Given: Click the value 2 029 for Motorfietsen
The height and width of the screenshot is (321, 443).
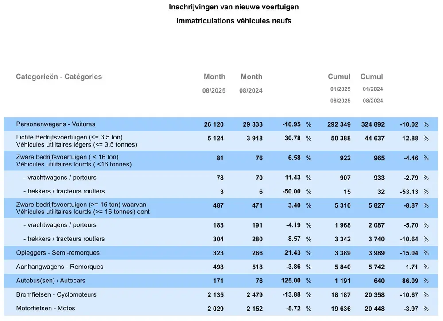Looking at the screenshot, I should (216, 309).
